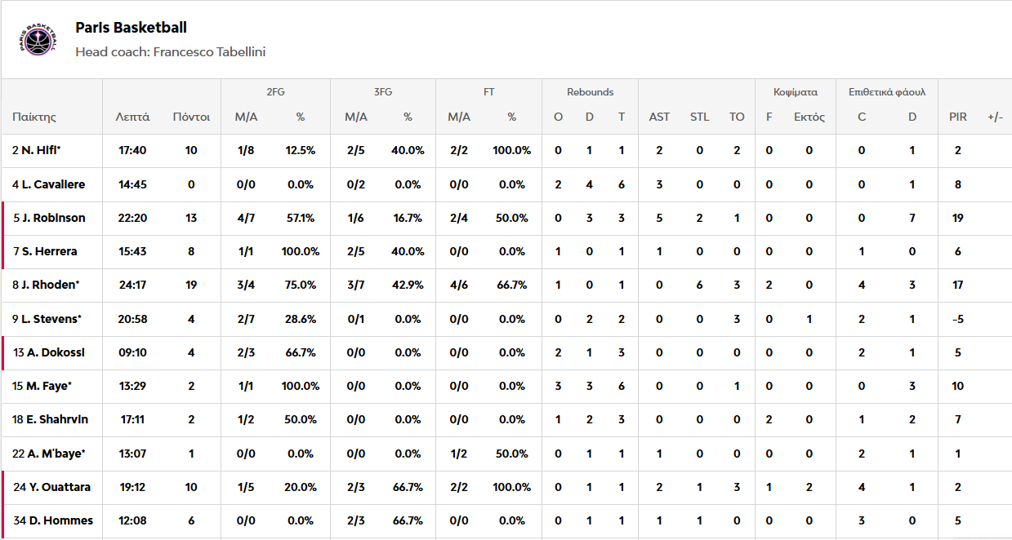Sort by TO column header
The image size is (1012, 540).
pyautogui.click(x=737, y=117)
